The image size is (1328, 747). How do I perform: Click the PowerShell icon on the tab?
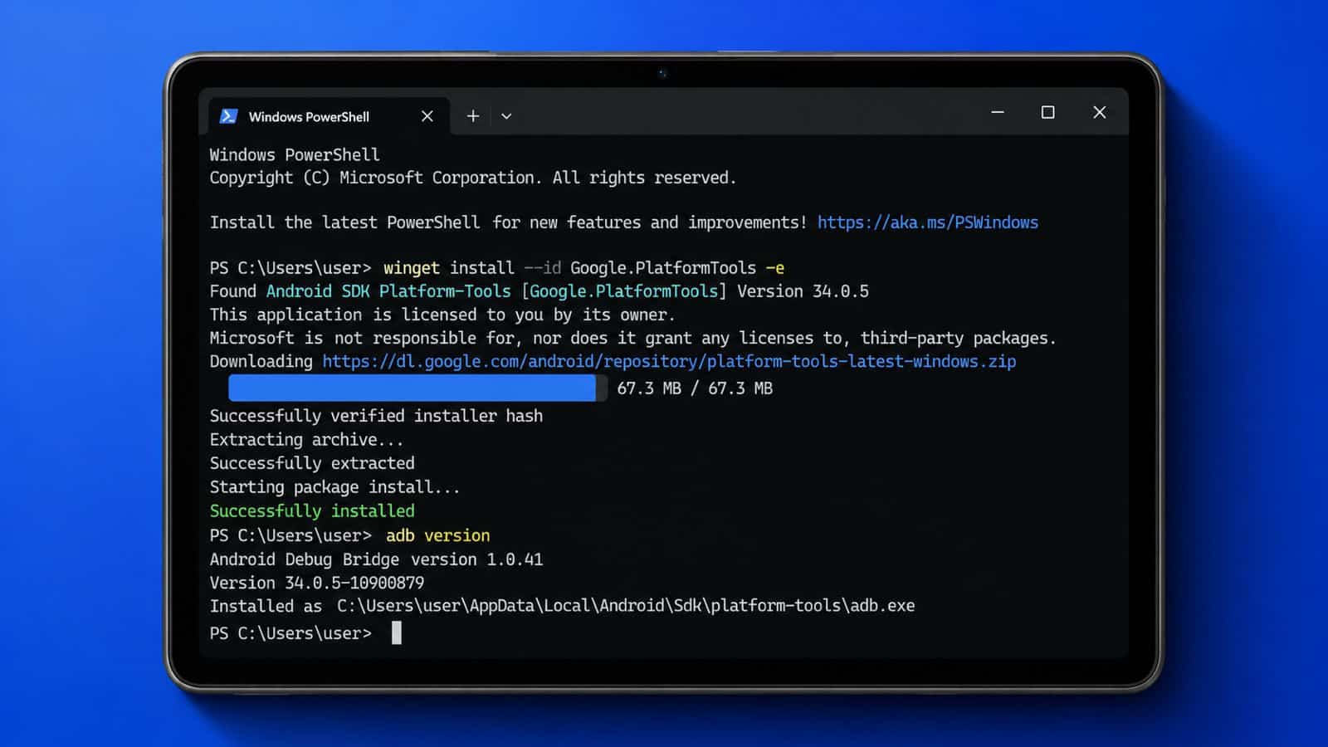tap(228, 116)
